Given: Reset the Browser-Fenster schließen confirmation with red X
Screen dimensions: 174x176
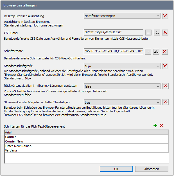Looking at the screenshot, I should pyautogui.click(x=166, y=102).
